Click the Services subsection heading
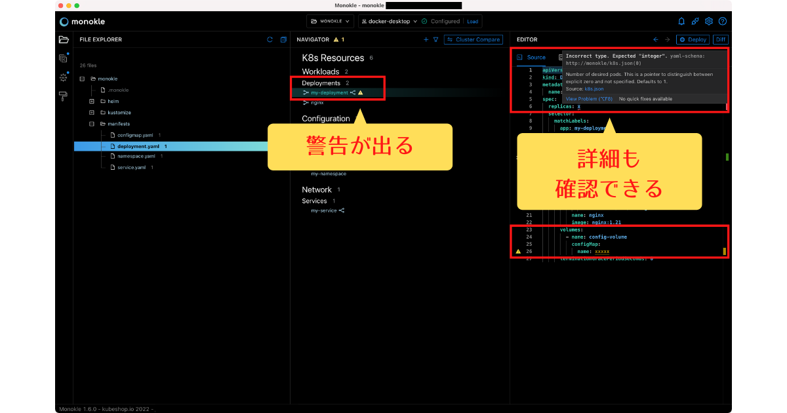The height and width of the screenshot is (413, 787). tap(314, 201)
